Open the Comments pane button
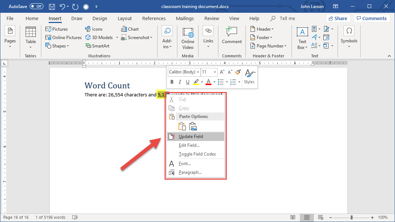395x222 pixels. pos(372,19)
